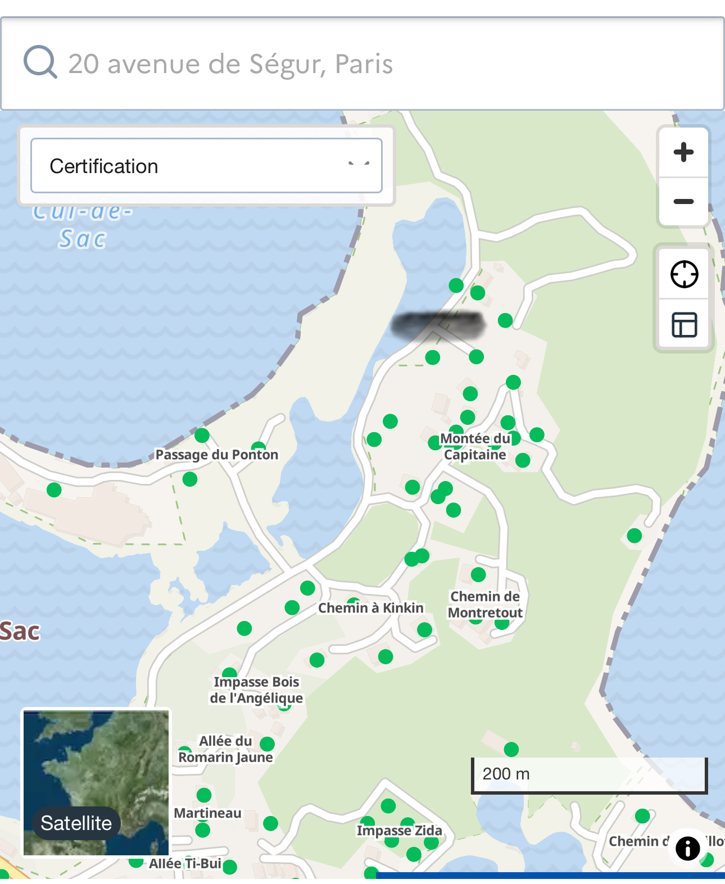
Task: Click the Chemin à Kinkin street label
Action: coord(371,608)
